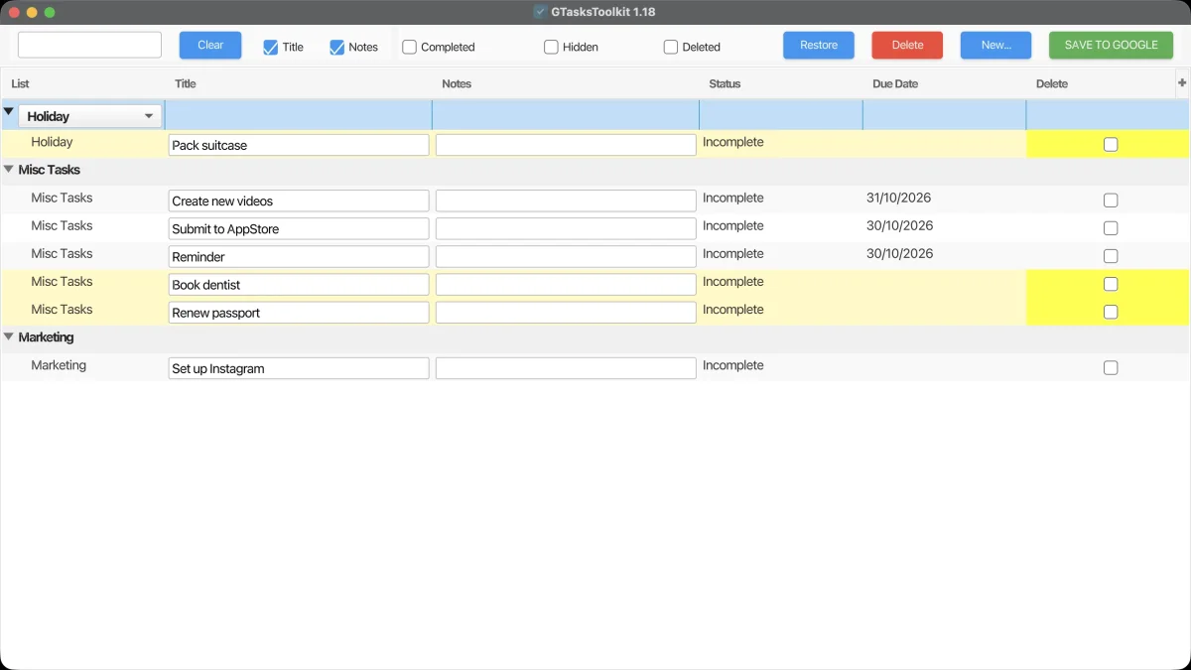
Task: Edit the Create new videos title field
Action: click(x=299, y=201)
